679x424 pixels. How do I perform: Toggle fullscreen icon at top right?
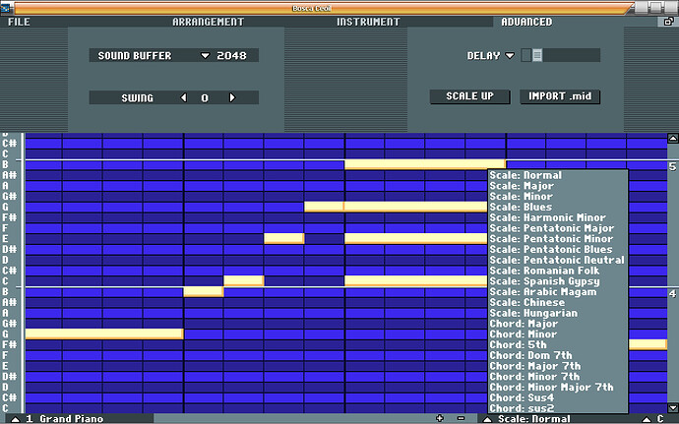[668, 22]
